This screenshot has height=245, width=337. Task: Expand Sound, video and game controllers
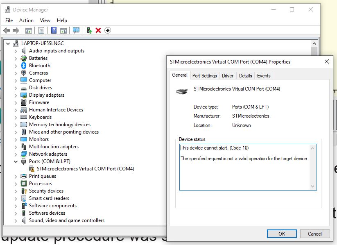pos(16,220)
